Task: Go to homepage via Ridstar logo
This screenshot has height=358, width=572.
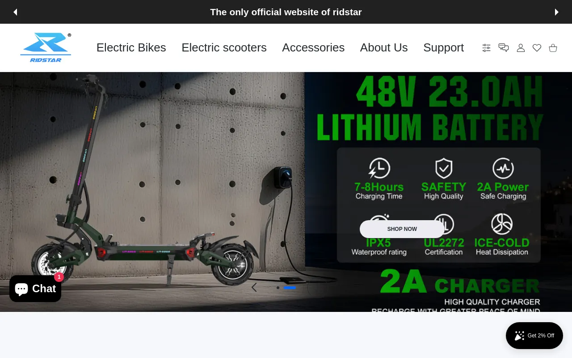Action: pyautogui.click(x=46, y=47)
